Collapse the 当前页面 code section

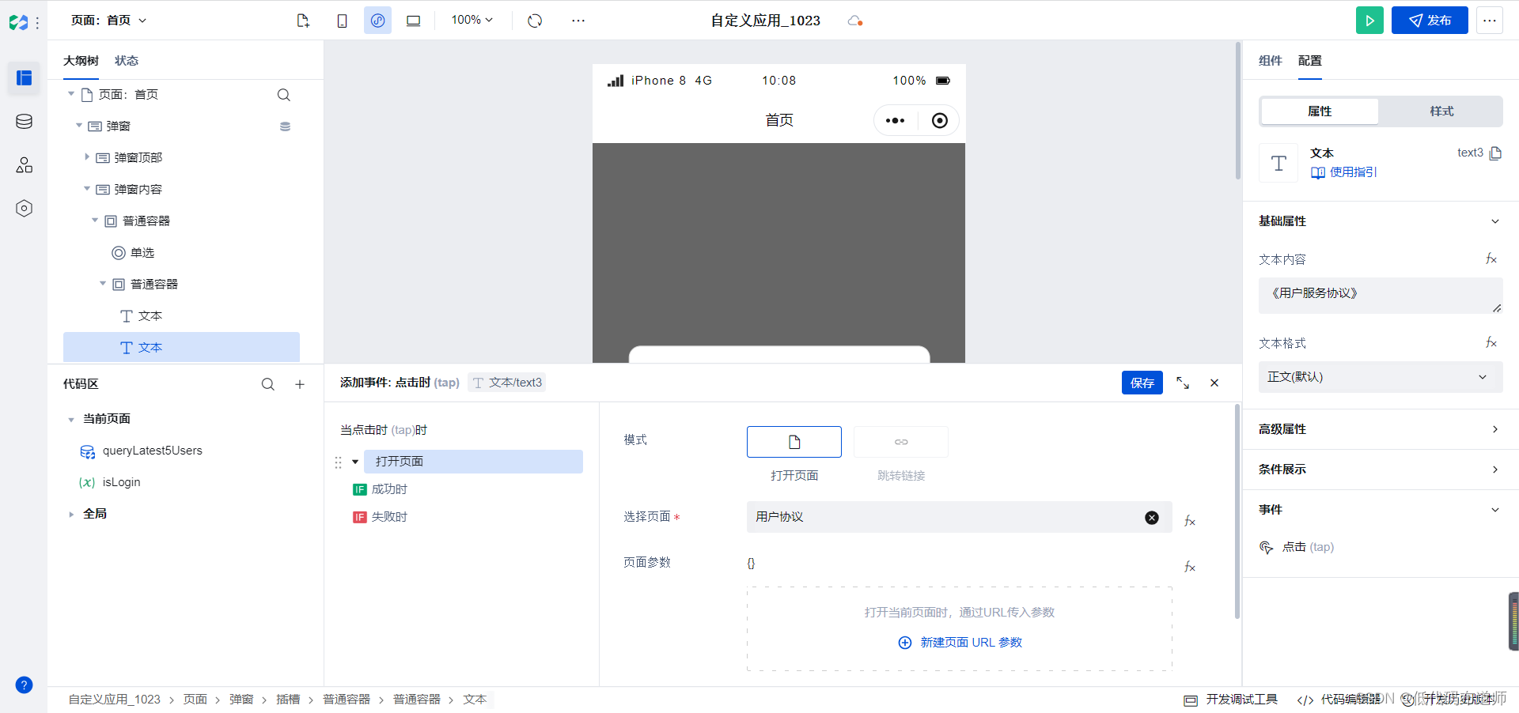pyautogui.click(x=71, y=420)
